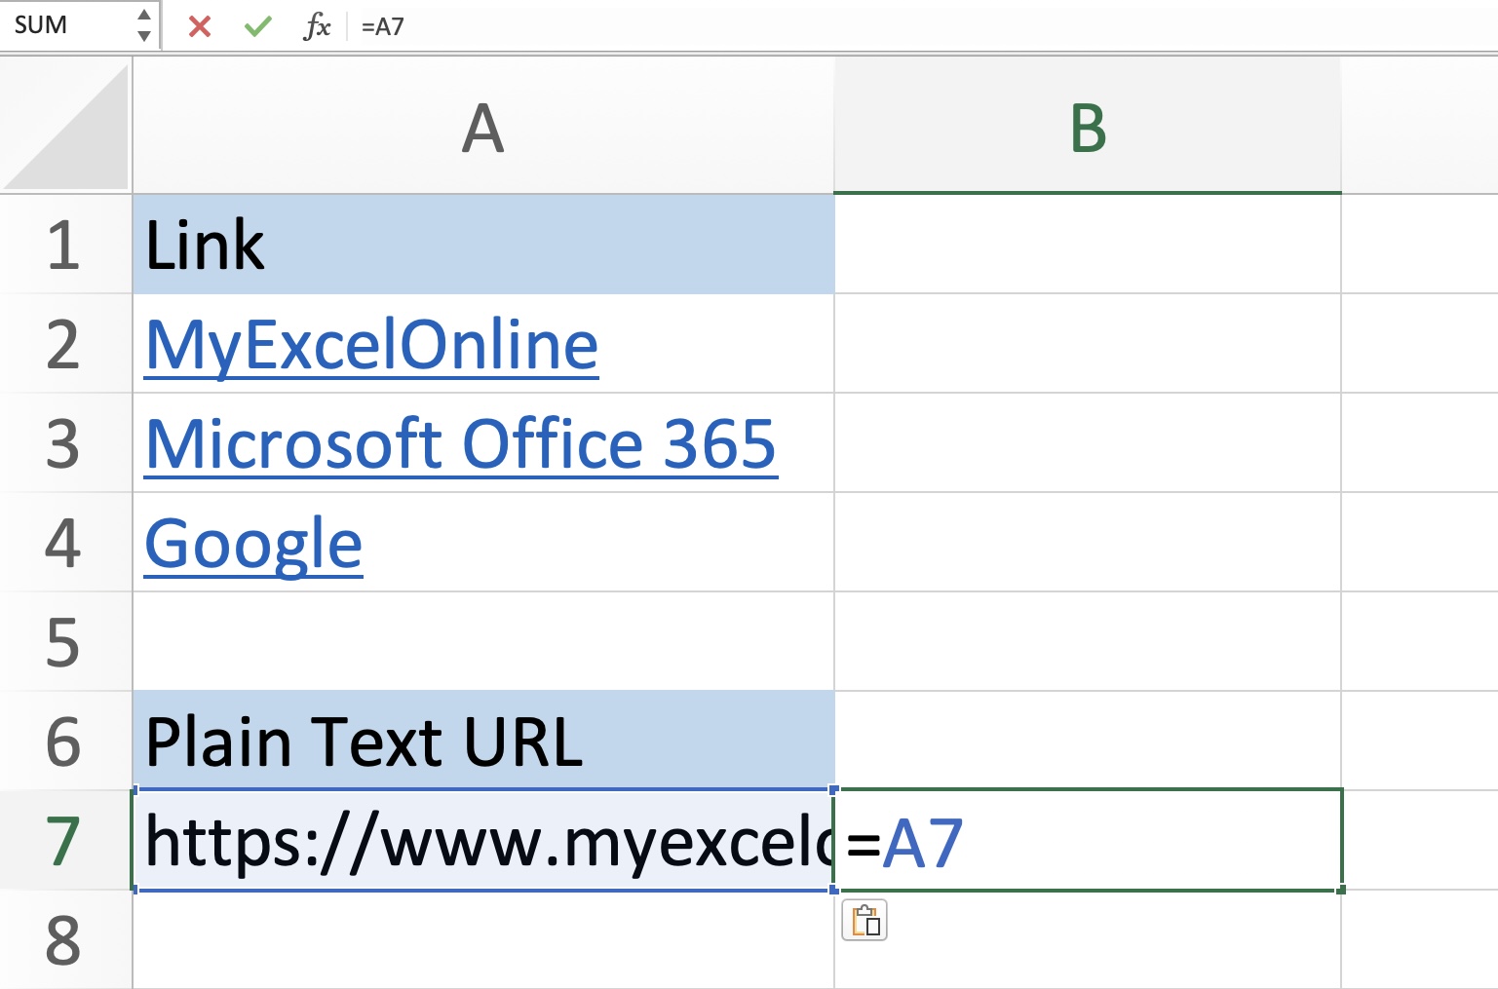The image size is (1498, 989).
Task: Select row 1 by its header
Action: tap(64, 245)
